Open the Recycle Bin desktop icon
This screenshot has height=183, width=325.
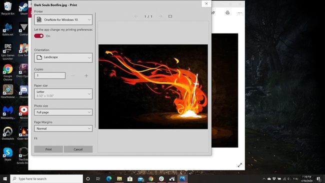(7, 8)
